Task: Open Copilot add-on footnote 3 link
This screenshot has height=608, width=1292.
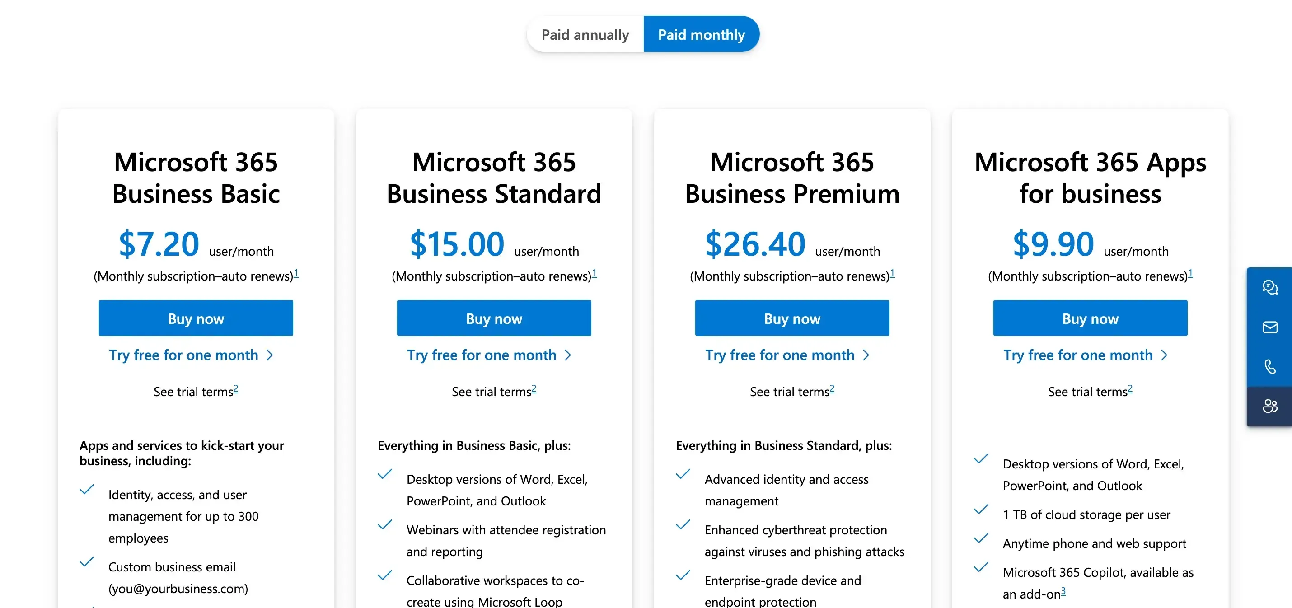Action: (1063, 594)
